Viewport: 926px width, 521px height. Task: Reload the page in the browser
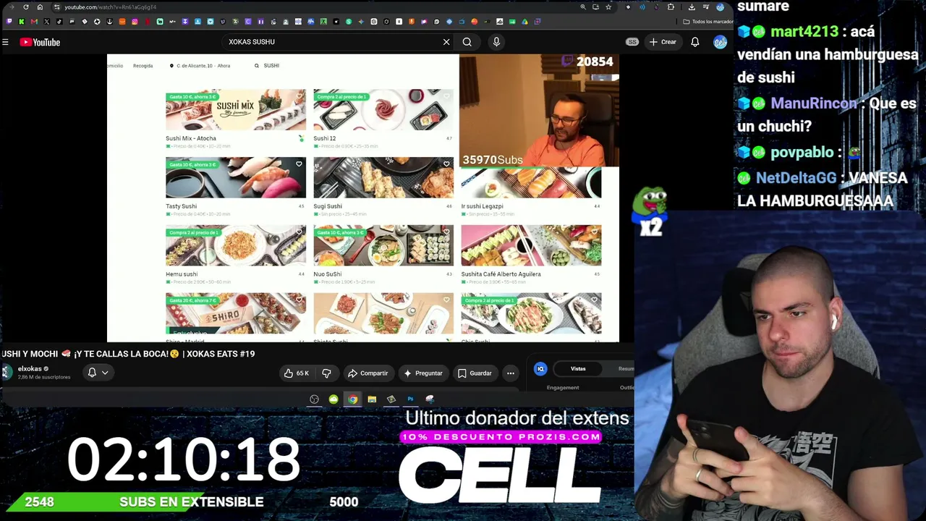point(26,7)
